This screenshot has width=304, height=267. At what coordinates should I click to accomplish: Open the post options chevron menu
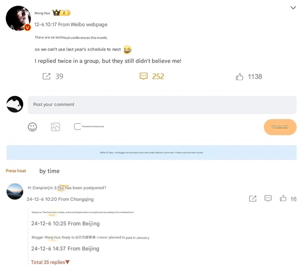pyautogui.click(x=293, y=8)
